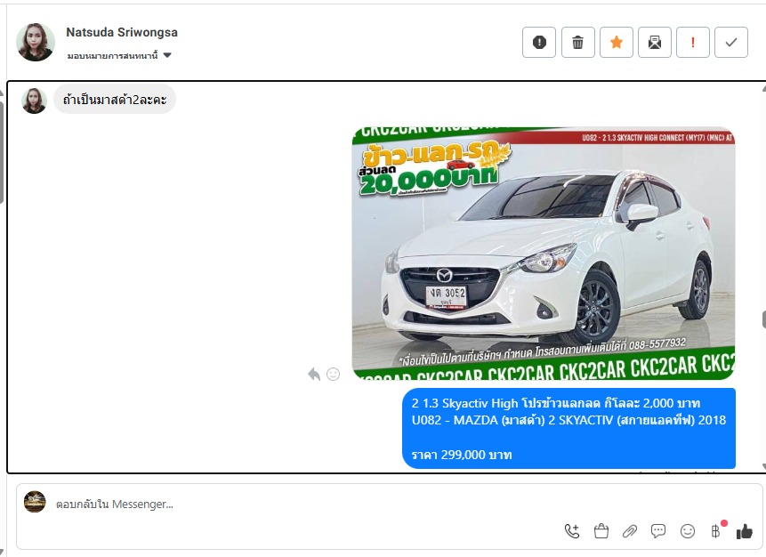The height and width of the screenshot is (557, 766).
Task: Flag conversation priority with the red exclamation button
Action: (x=693, y=43)
